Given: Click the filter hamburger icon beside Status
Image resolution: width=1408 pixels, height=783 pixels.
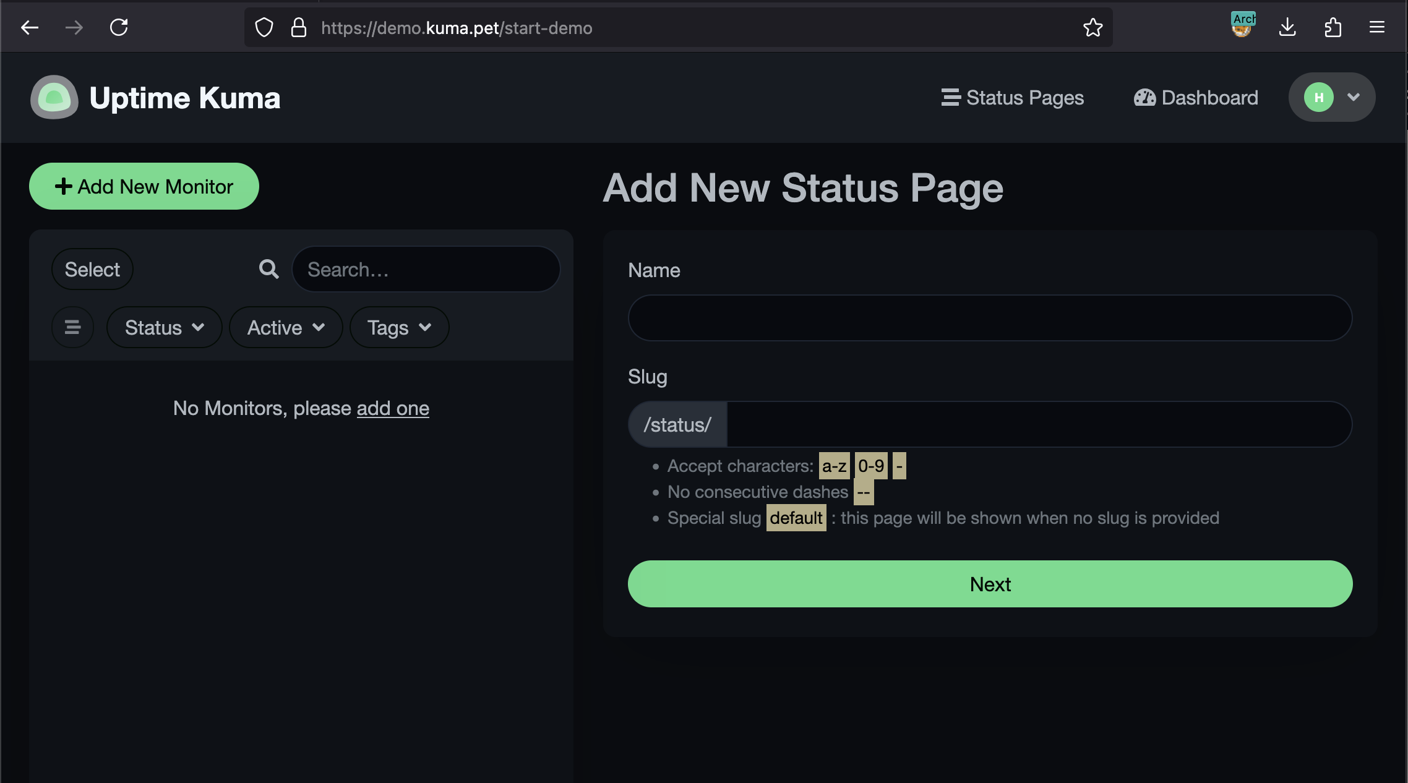Looking at the screenshot, I should click(72, 327).
